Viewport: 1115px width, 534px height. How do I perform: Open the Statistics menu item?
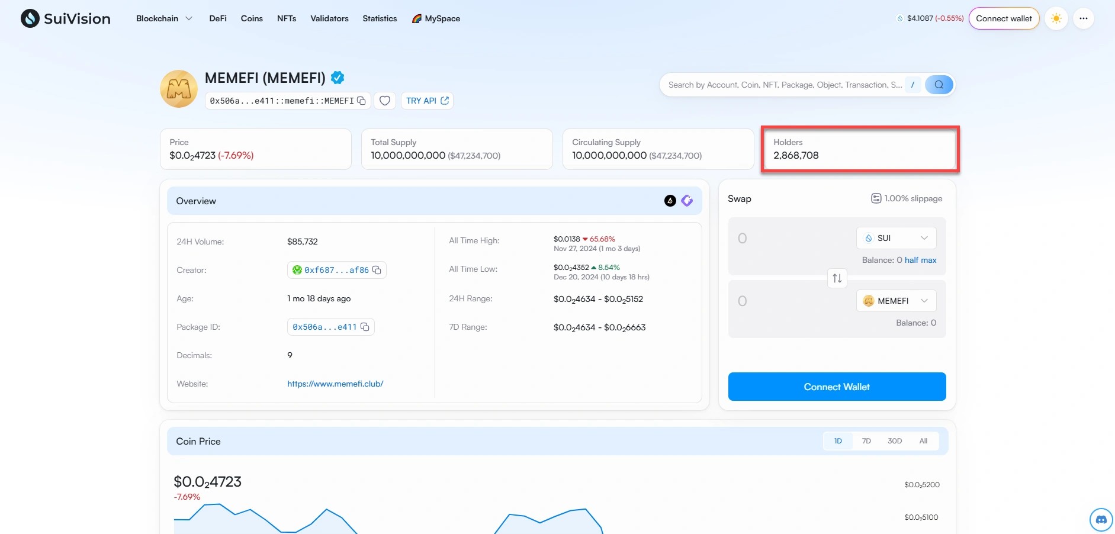[x=380, y=18]
